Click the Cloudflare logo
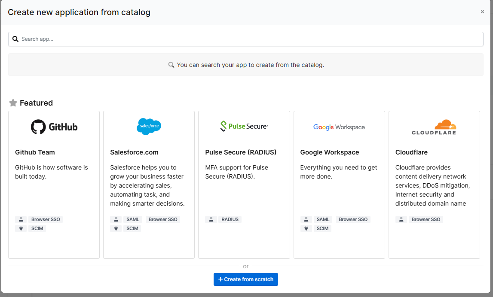This screenshot has height=297, width=493. pos(434,127)
